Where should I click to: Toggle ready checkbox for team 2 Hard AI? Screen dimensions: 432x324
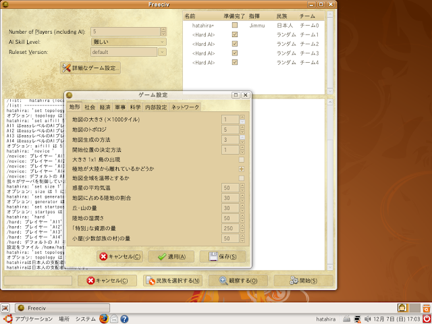[234, 44]
